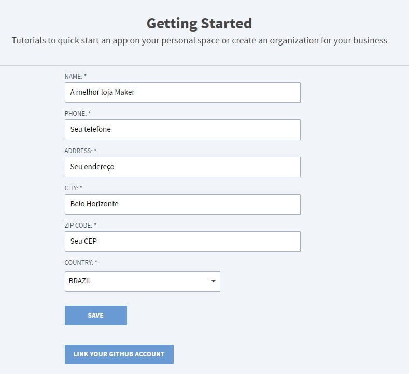Viewport: 409px width, 374px height.
Task: Click the selected BRAZIL country value
Action: pos(80,281)
